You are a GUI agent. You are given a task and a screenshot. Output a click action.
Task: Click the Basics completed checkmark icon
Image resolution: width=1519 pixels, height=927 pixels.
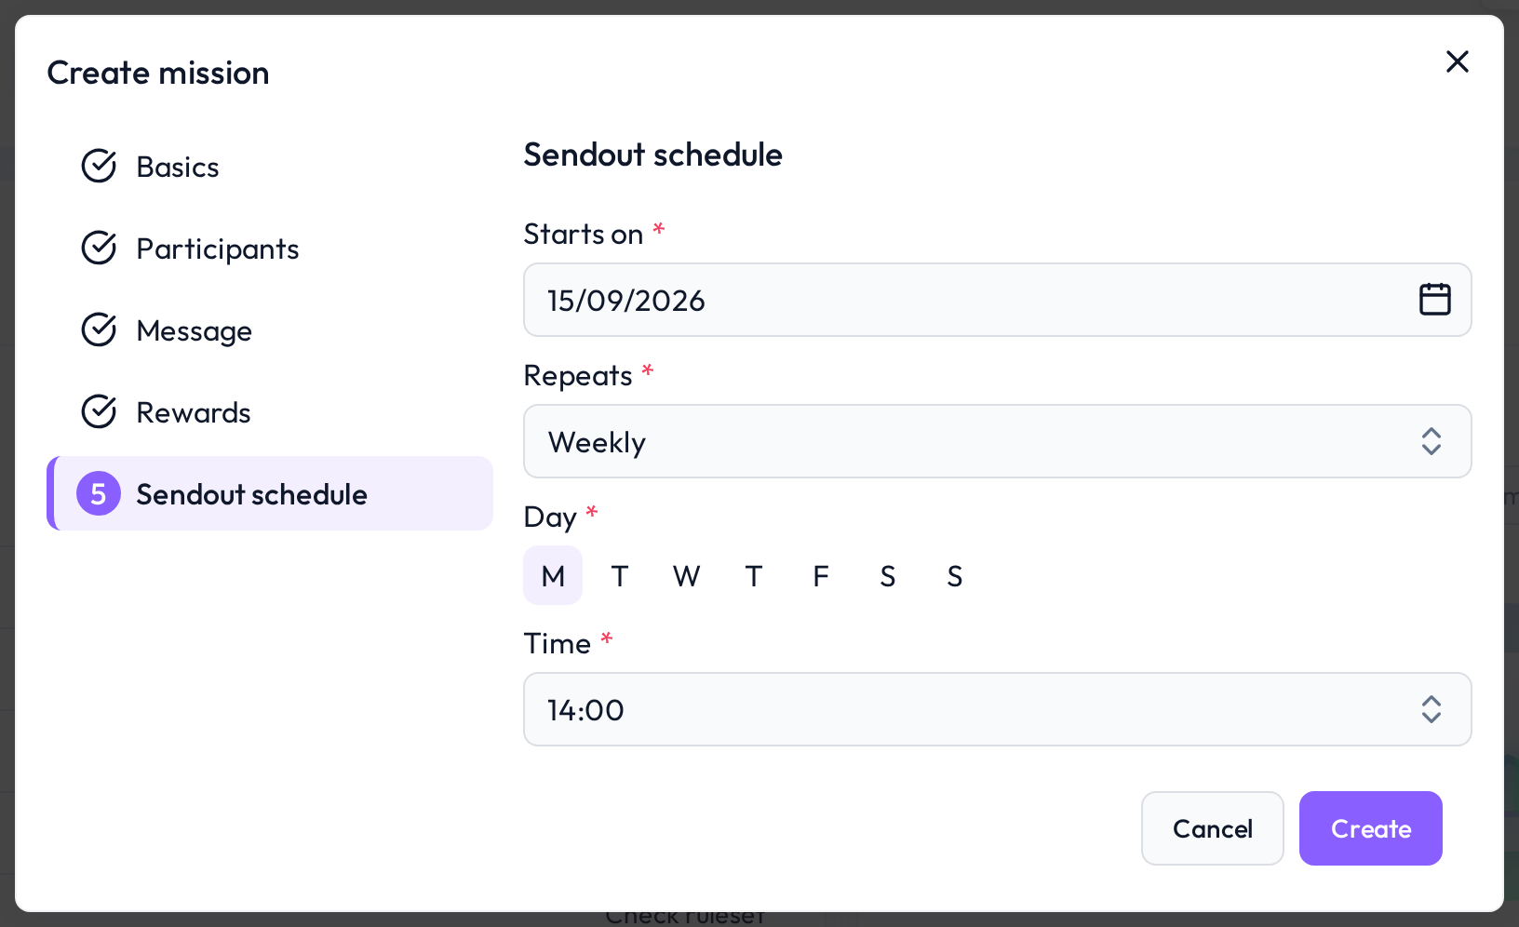99,167
